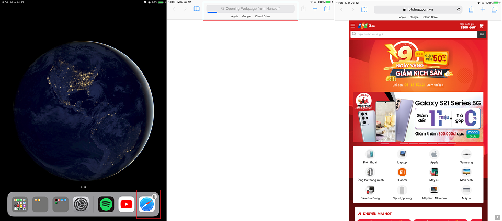
Task: Tap the scroll-to-top arrow button
Action: 497,217
